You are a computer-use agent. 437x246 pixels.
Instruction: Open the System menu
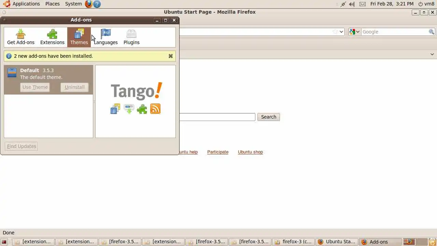(73, 4)
